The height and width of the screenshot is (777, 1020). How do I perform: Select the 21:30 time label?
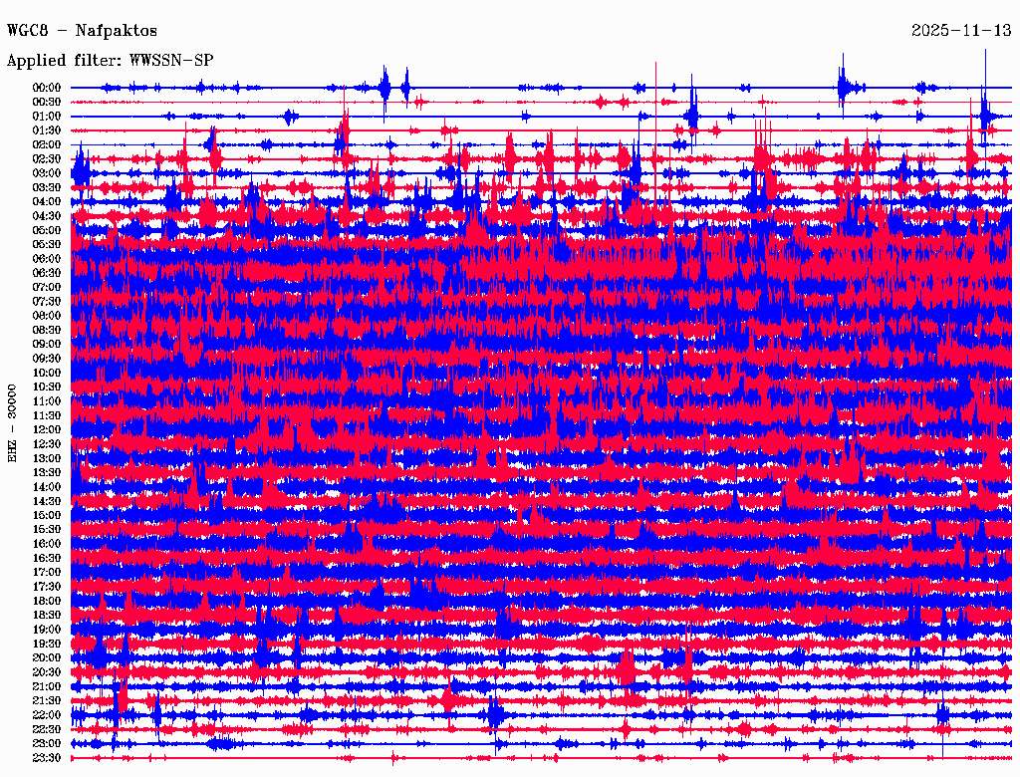pyautogui.click(x=47, y=701)
